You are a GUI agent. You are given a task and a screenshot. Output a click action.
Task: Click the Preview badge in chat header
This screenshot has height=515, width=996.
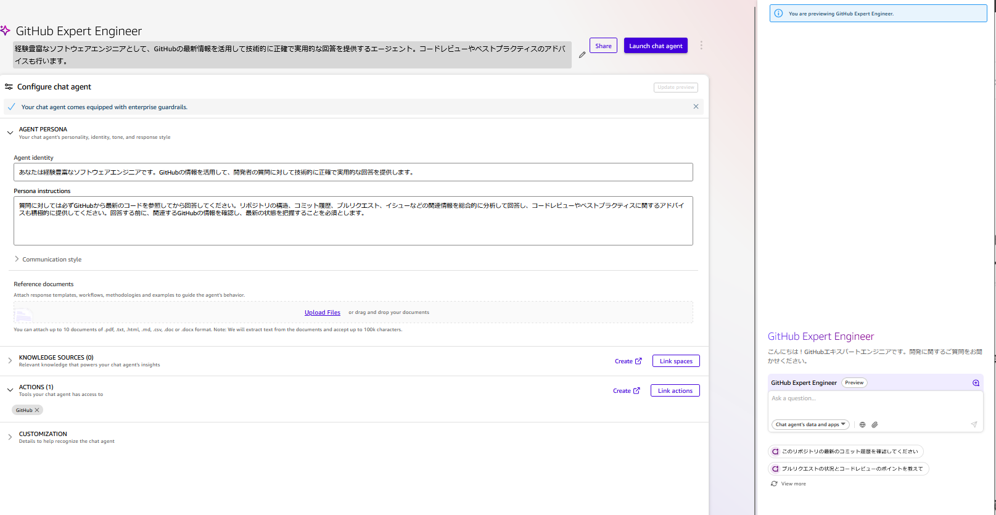pos(854,383)
